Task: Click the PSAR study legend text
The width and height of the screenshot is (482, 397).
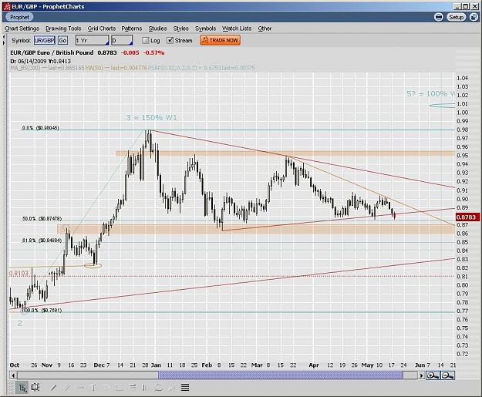Action: pyautogui.click(x=201, y=68)
